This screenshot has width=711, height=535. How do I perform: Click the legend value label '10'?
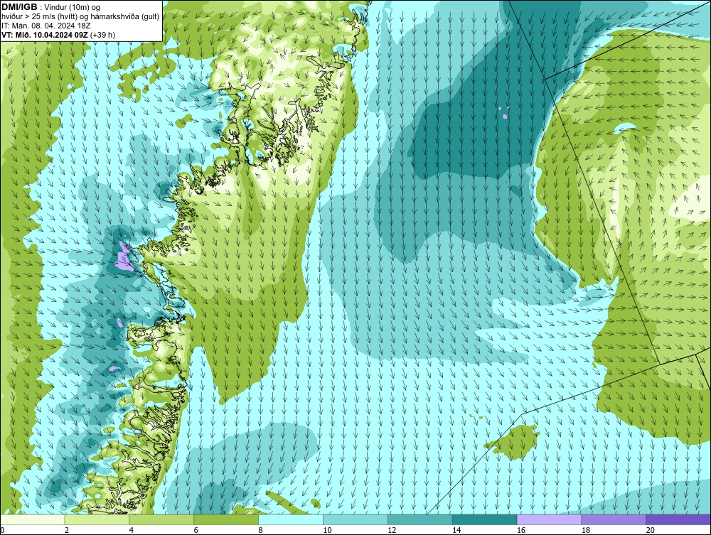[x=327, y=530]
